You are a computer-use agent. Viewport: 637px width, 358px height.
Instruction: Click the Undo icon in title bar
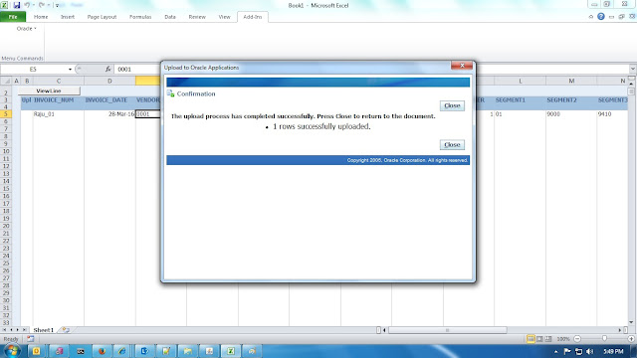pos(27,5)
